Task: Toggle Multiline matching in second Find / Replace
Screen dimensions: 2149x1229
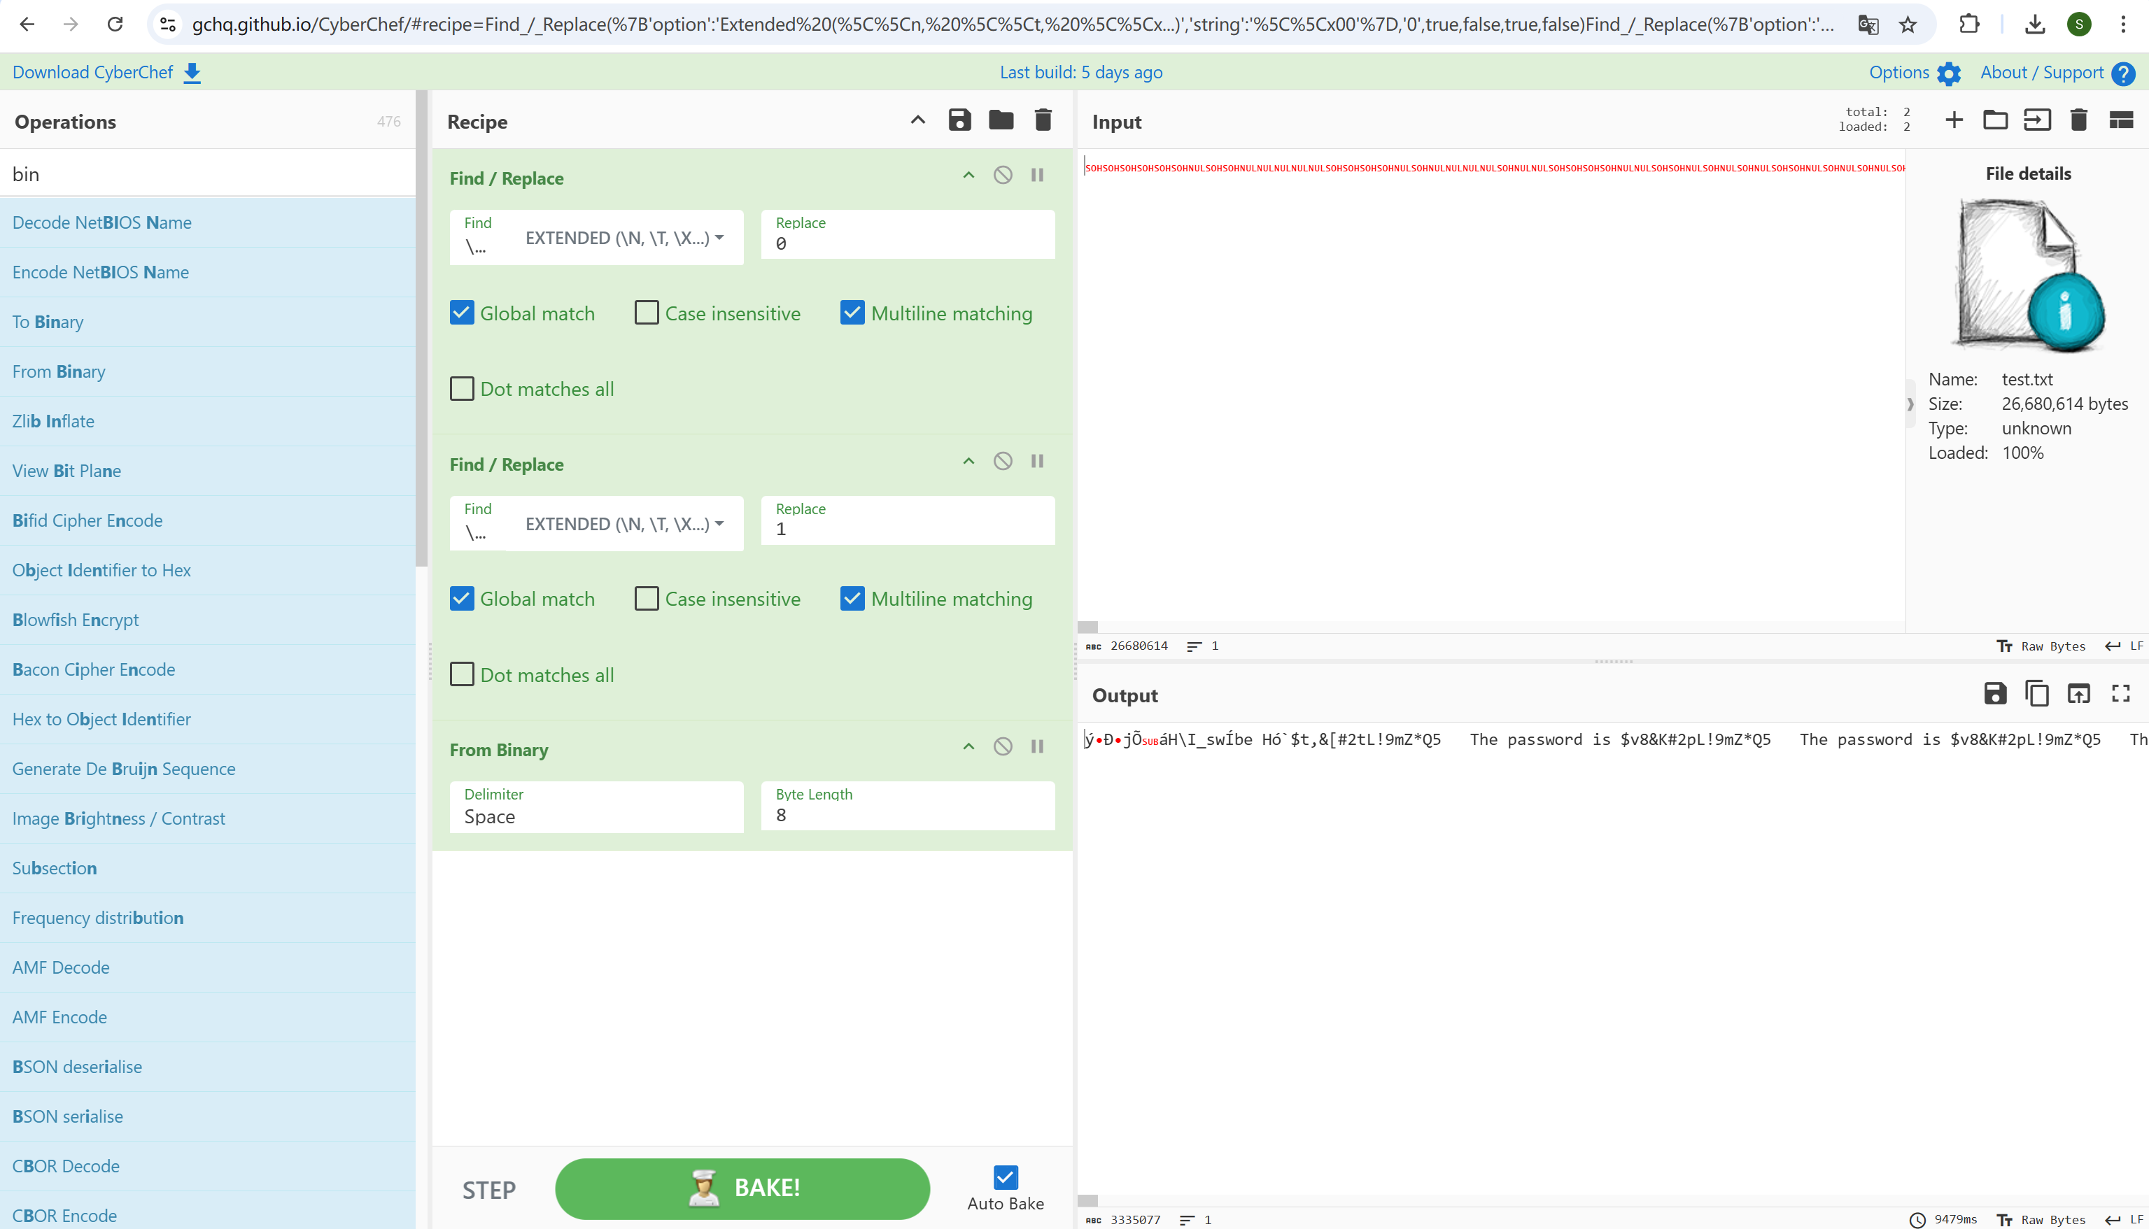Action: coord(853,599)
